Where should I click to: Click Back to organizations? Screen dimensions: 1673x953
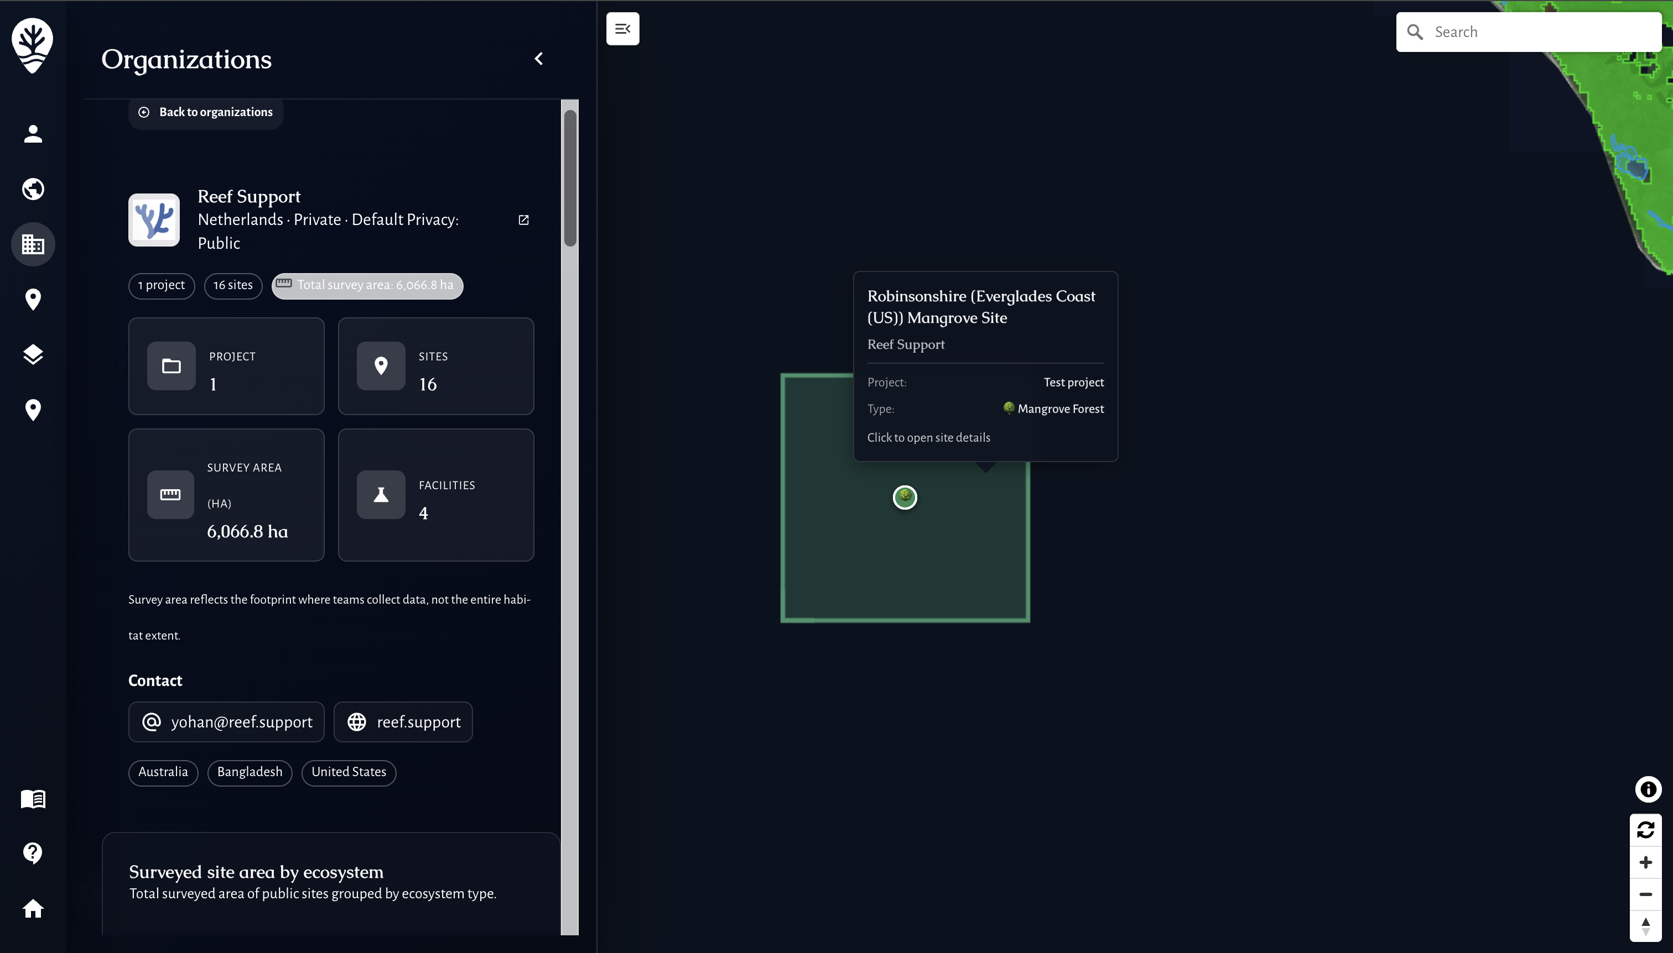coord(205,112)
